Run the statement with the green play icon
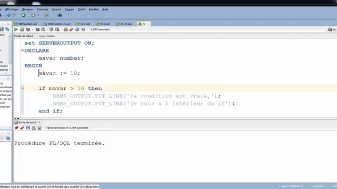337x189 pixels. (x=16, y=29)
